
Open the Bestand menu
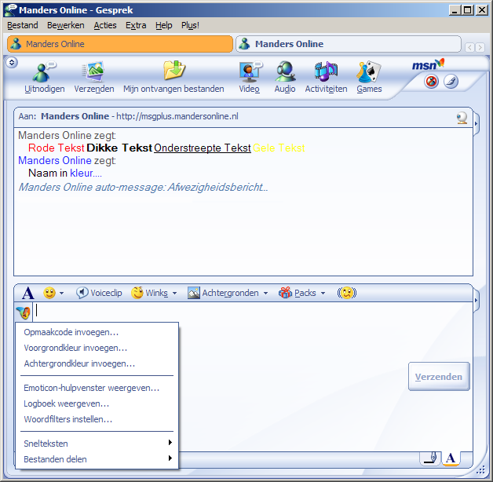click(23, 25)
